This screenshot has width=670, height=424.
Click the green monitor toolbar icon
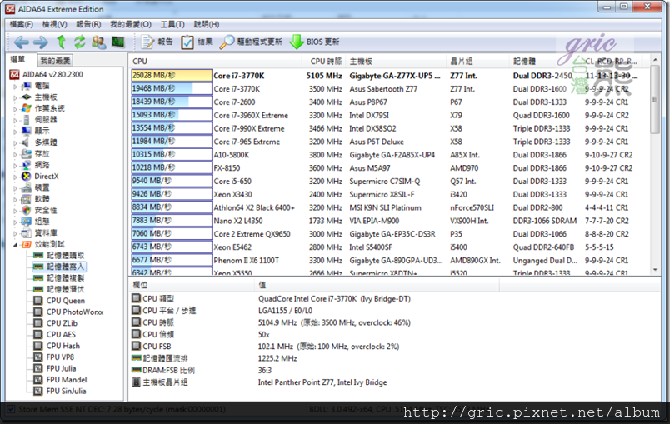point(117,42)
